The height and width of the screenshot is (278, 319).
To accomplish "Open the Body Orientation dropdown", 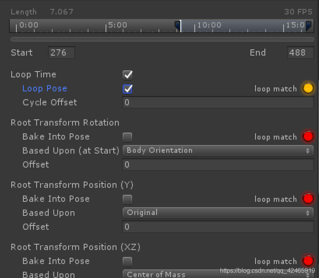I will click(x=218, y=150).
